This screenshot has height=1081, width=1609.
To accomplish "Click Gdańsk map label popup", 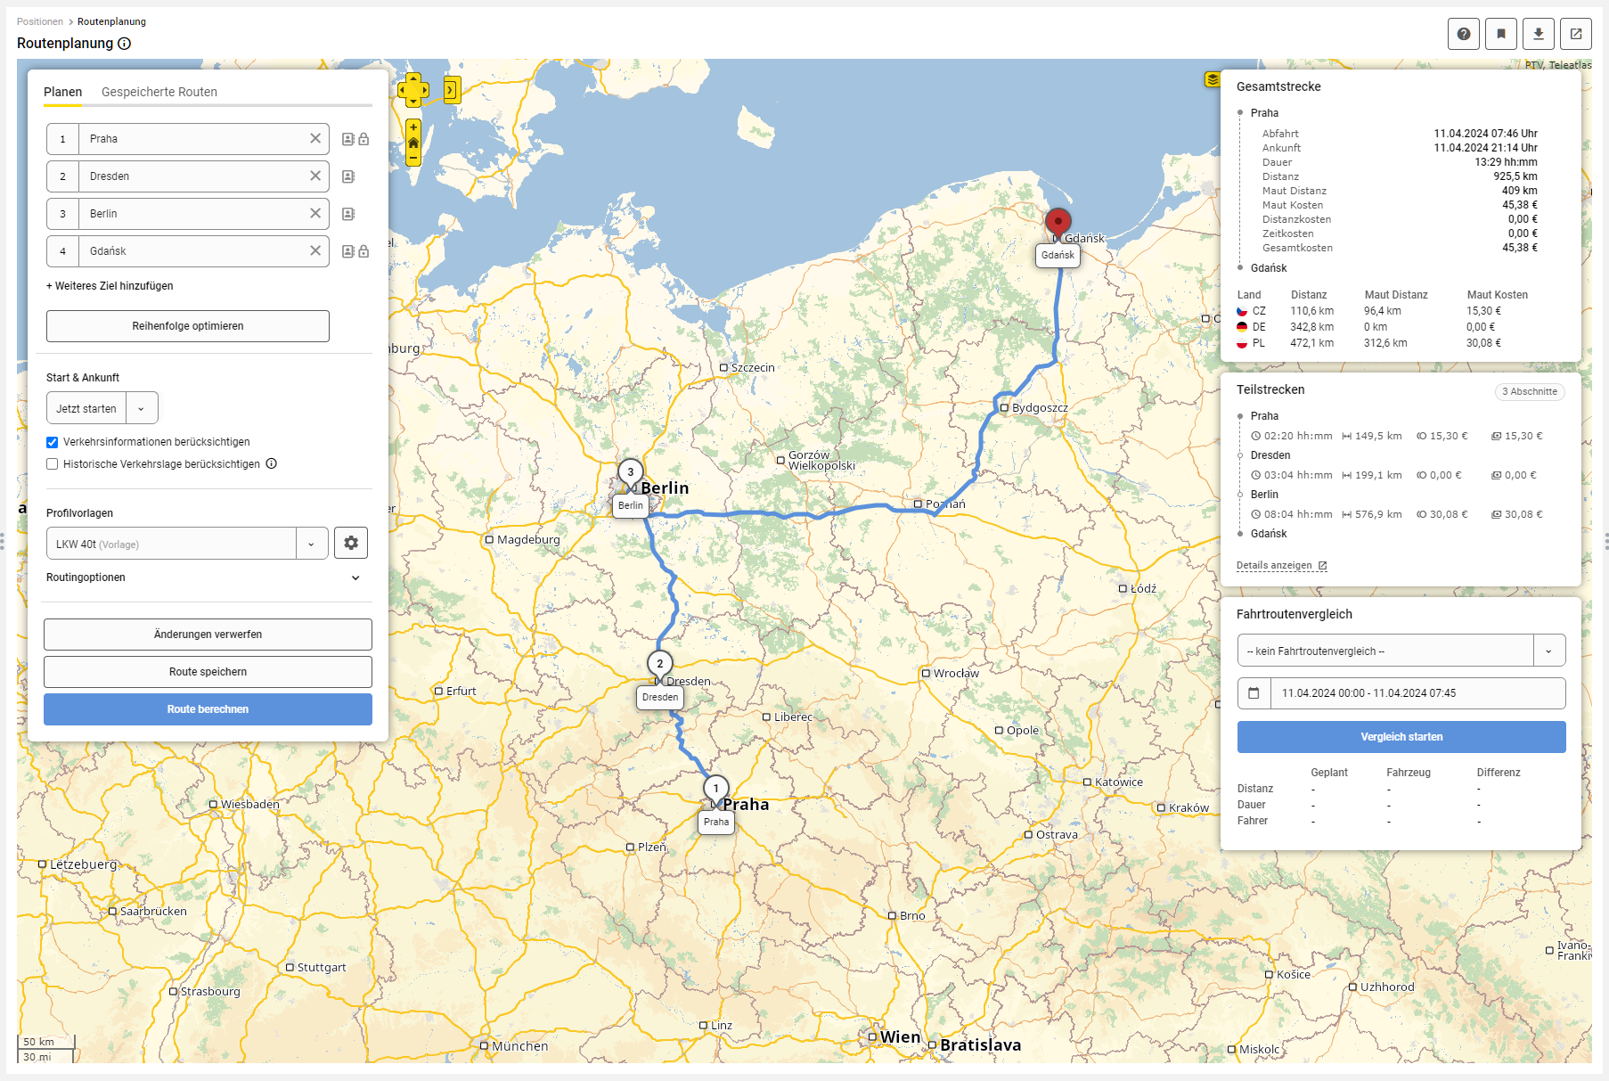I will tap(1058, 255).
